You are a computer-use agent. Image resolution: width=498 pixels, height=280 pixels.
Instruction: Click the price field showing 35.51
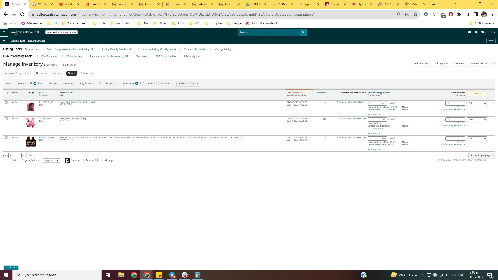[377, 103]
